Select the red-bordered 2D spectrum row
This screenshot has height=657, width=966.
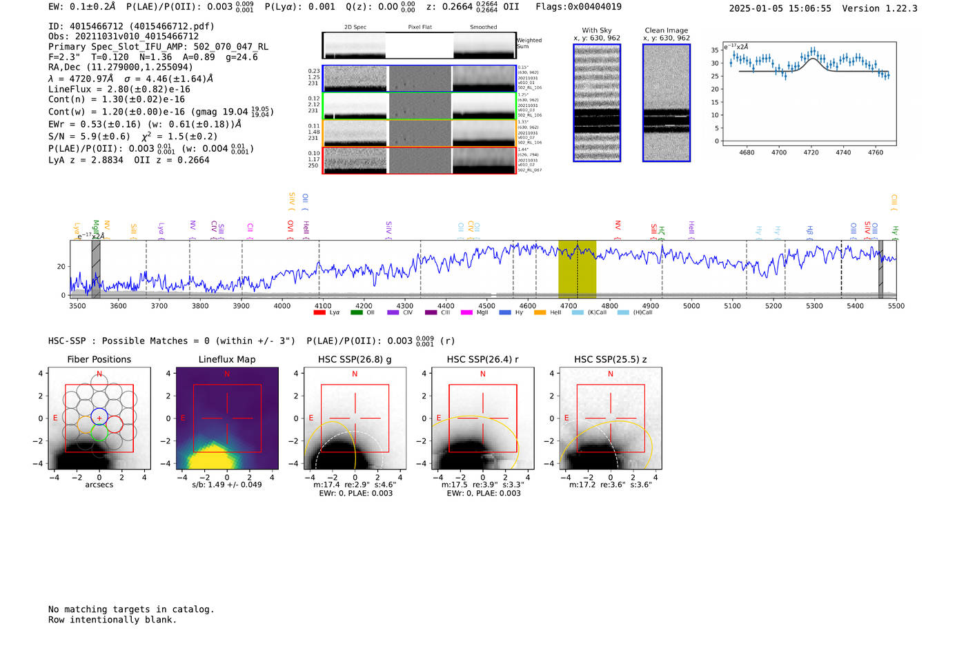pos(420,161)
